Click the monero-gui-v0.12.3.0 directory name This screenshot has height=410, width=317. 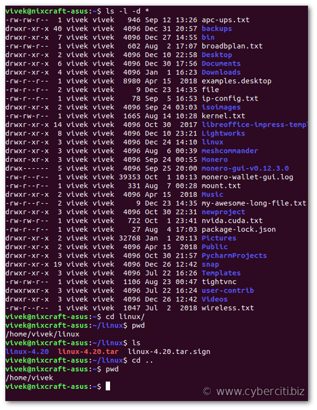coord(245,168)
